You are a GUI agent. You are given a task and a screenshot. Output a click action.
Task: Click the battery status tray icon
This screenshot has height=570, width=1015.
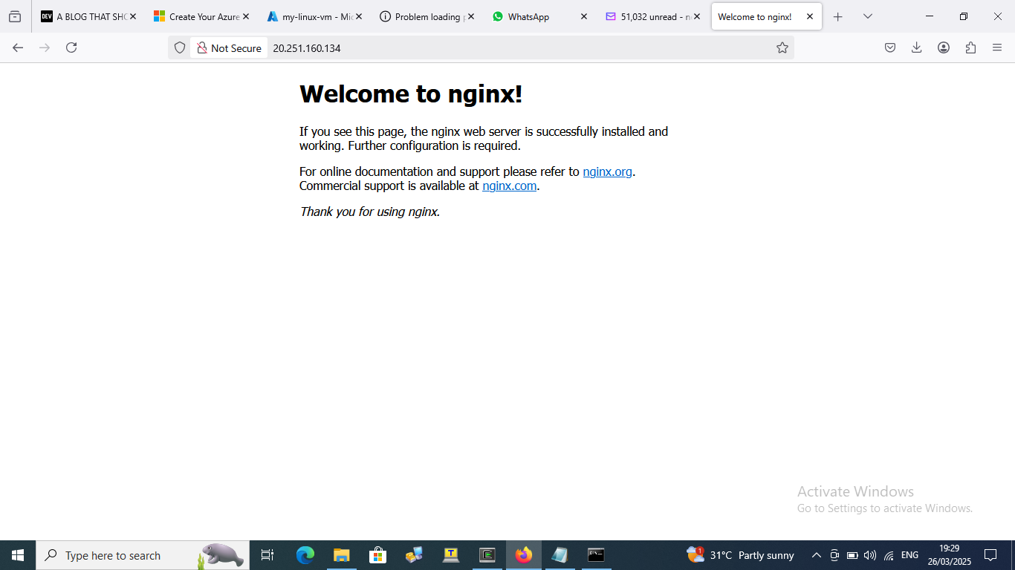(852, 555)
